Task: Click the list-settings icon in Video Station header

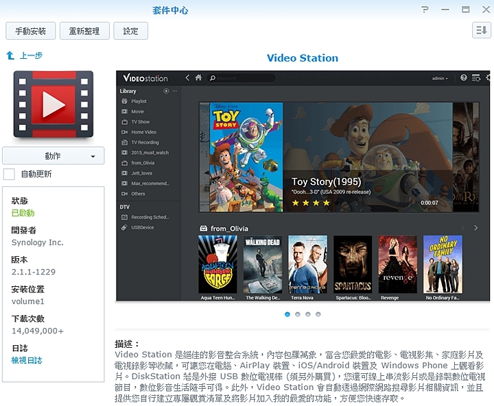Action: (x=475, y=77)
